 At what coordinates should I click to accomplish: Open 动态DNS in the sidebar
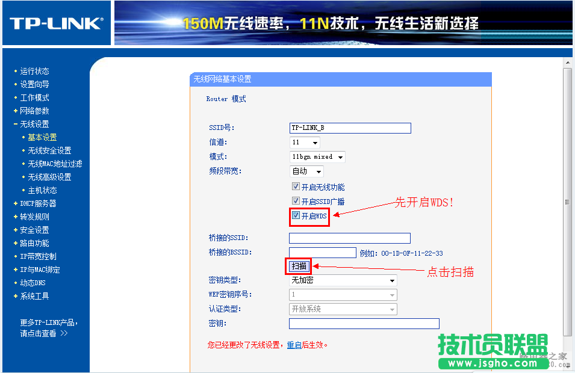click(33, 283)
